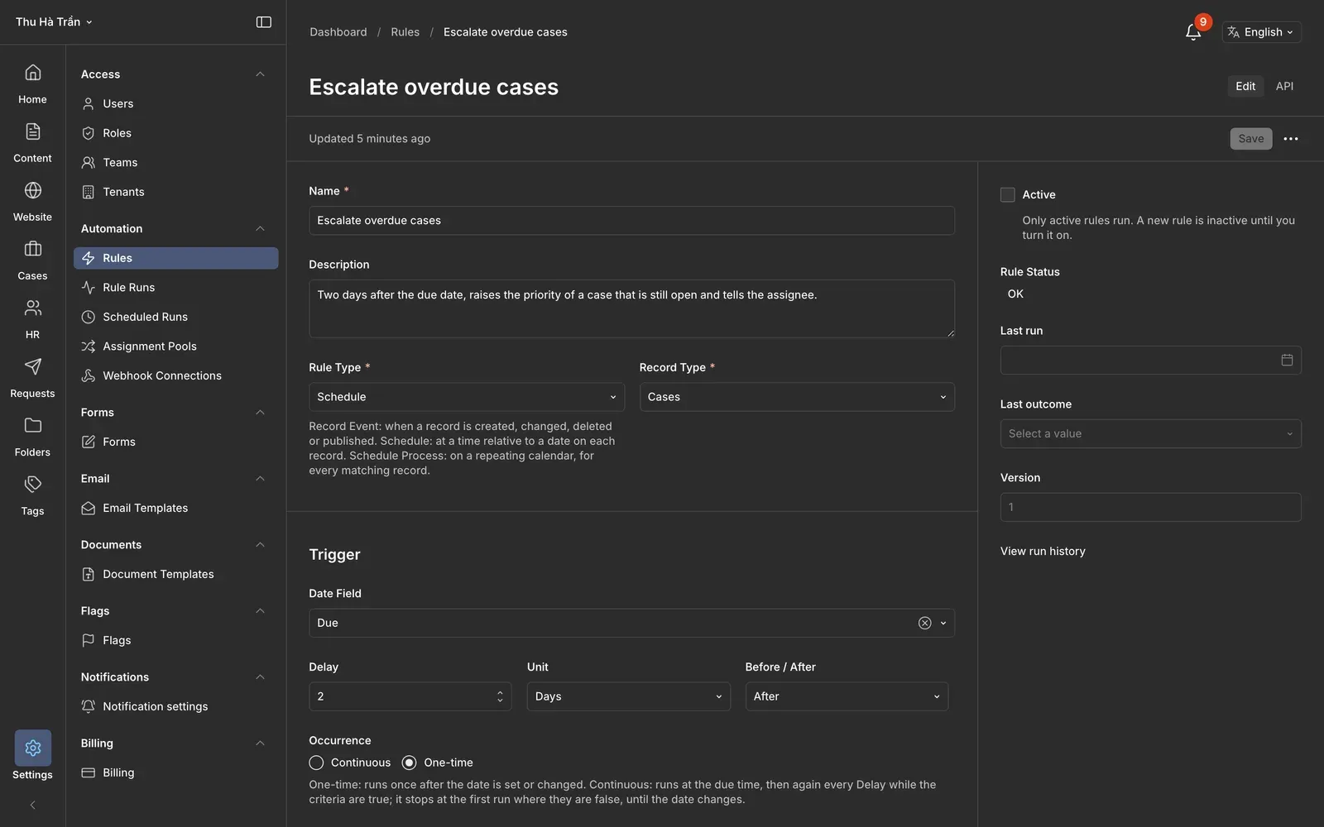
Task: Open the three-dots more actions menu
Action: (x=1291, y=139)
